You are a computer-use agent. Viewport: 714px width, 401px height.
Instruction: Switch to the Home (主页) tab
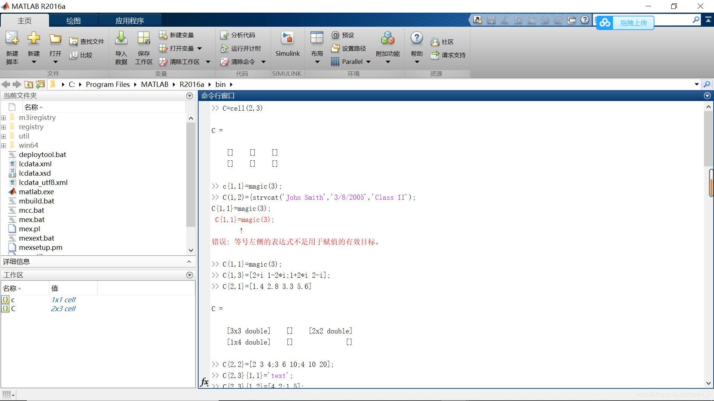tap(25, 21)
